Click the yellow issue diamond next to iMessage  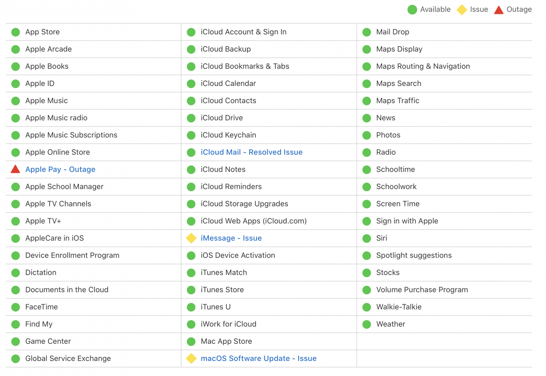click(x=191, y=238)
